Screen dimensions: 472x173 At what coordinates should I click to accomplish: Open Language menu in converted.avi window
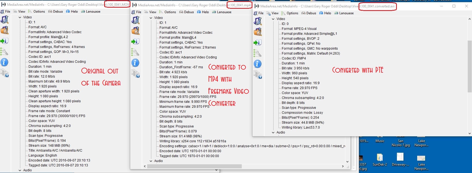point(344,13)
